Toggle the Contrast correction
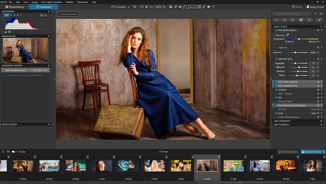 click(276, 90)
